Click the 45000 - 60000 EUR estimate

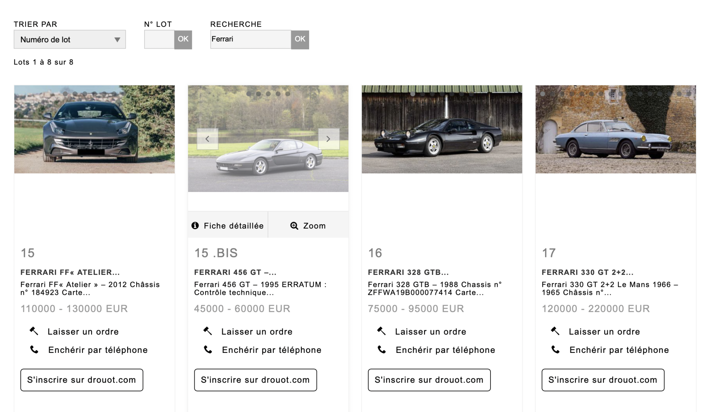click(242, 308)
